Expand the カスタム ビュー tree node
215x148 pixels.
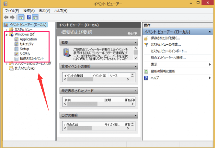click(6, 30)
